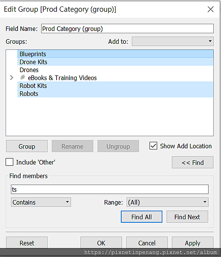Open the Add to dropdown
221x257 pixels.
coord(173,41)
